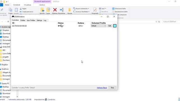Click the Explorer refresh button
180x101 pixels.
pyautogui.click(x=159, y=22)
